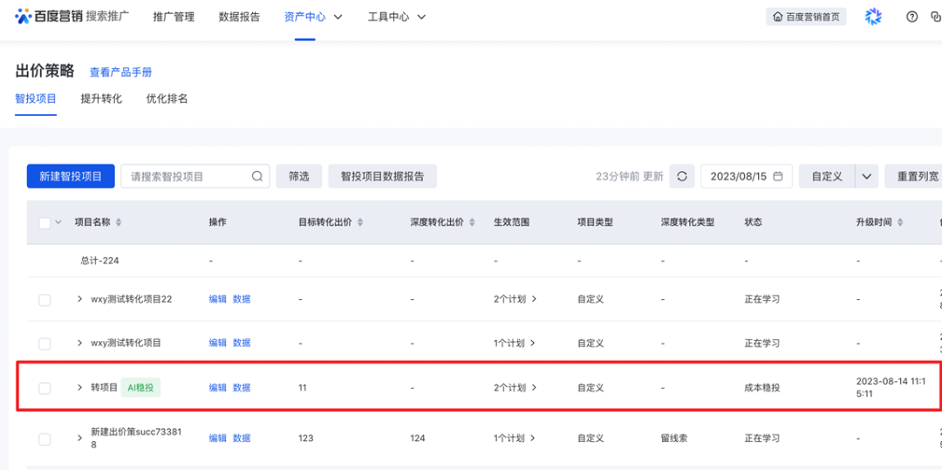Click the colorful AI assistant icon
This screenshot has width=942, height=470.
(x=873, y=17)
